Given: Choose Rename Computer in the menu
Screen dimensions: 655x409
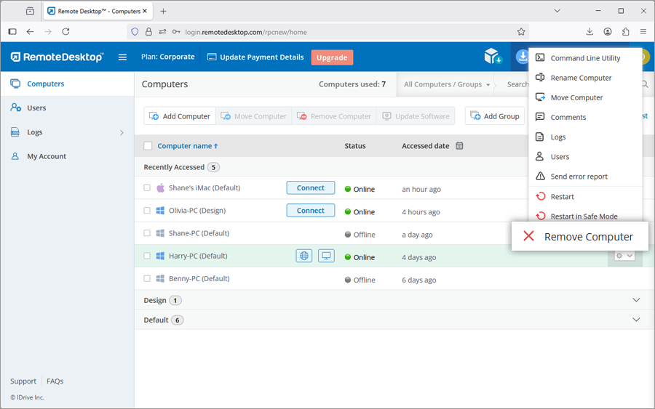Looking at the screenshot, I should (x=581, y=78).
